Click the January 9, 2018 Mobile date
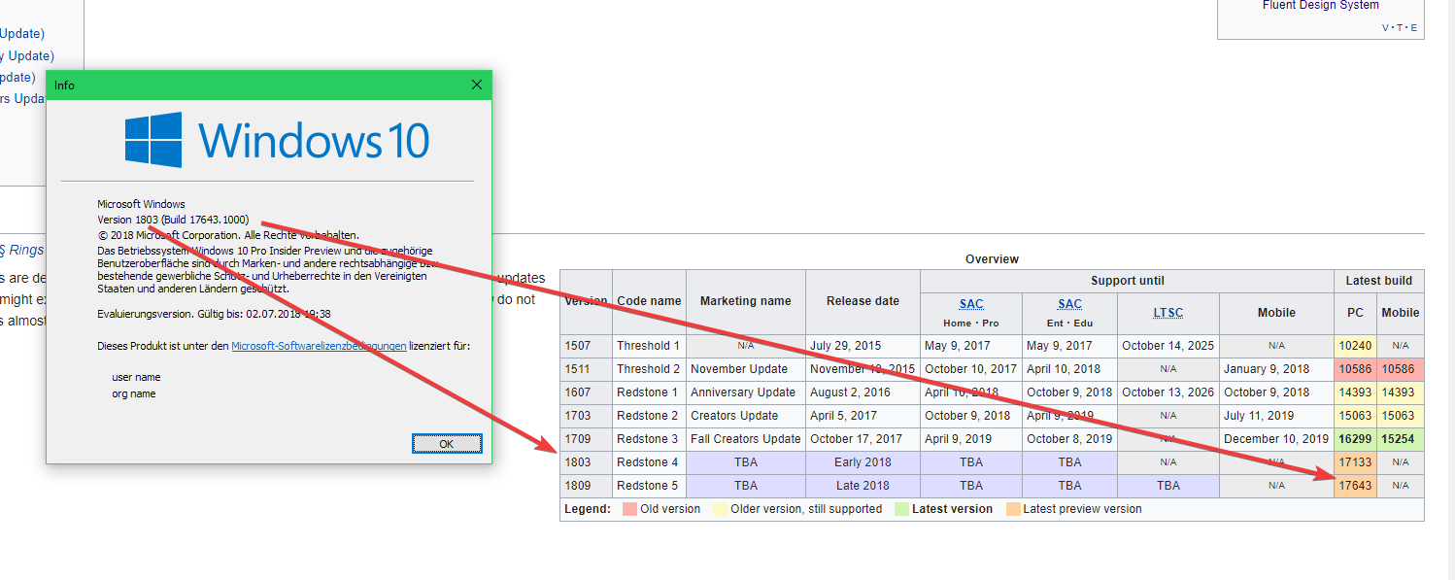This screenshot has width=1455, height=580. pos(1276,369)
